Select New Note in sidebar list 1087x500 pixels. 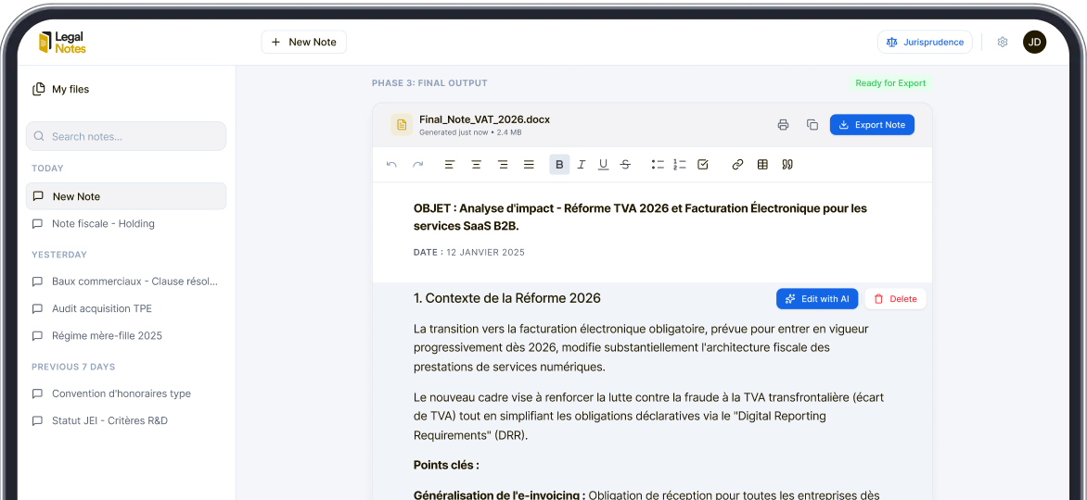[x=126, y=196]
